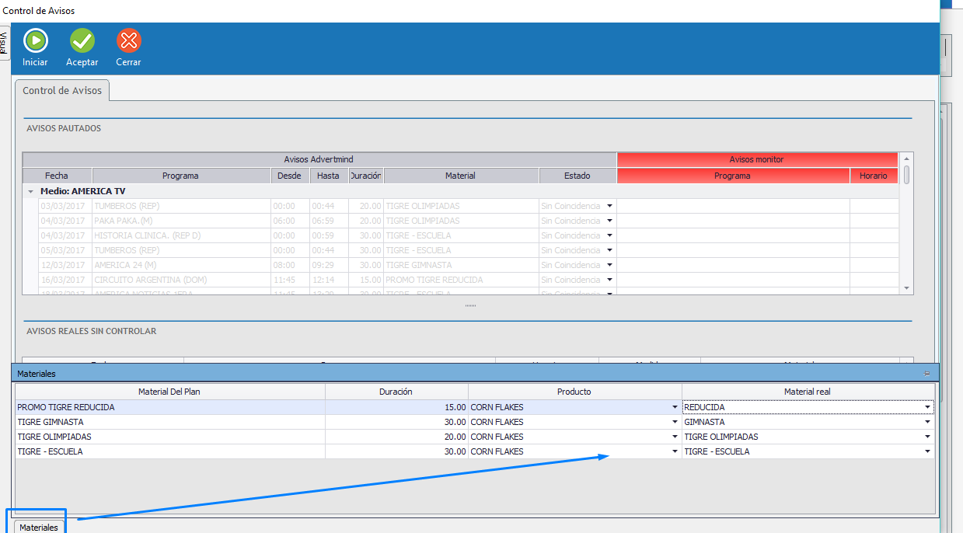Click the Aceptar checkmark icon

82,40
